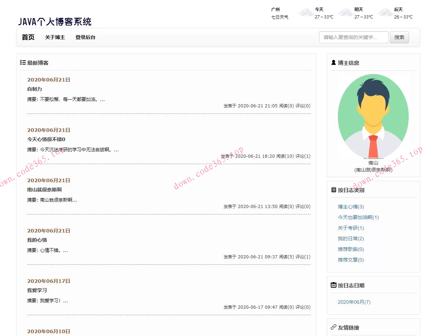Click the search keyword input field
The width and height of the screenshot is (431, 336).
(x=353, y=37)
